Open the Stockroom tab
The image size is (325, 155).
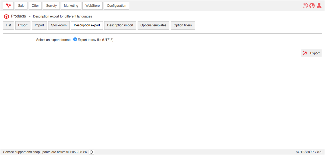pos(59,25)
